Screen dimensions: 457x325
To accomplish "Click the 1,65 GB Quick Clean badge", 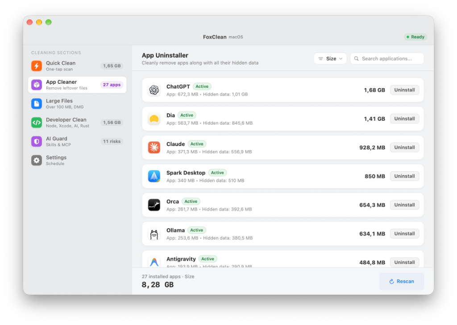I will (112, 66).
